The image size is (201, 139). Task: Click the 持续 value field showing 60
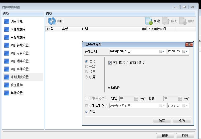173,99
